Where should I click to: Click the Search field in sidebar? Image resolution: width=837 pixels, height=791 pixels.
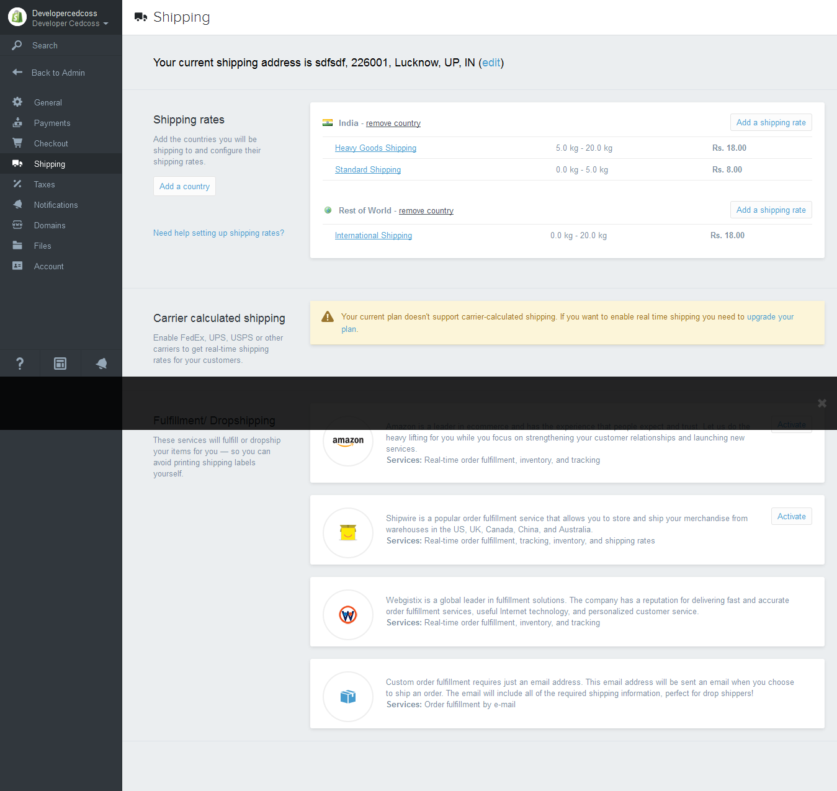point(45,45)
